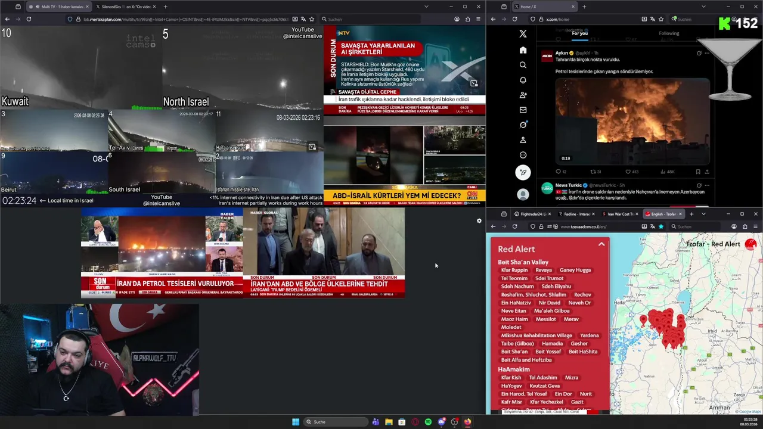The image size is (763, 429).
Task: Open the tab list dropdown in tzevaadom window
Action: [703, 214]
